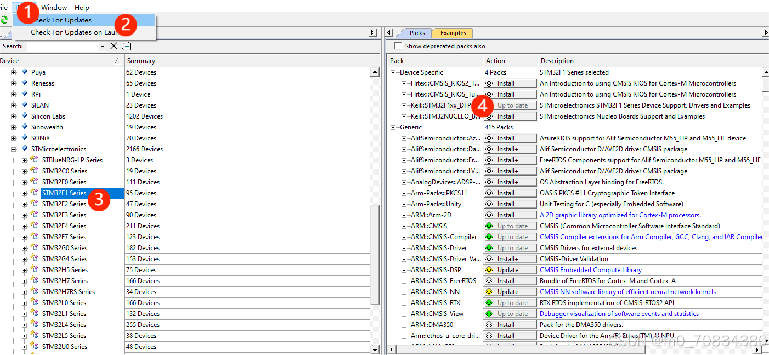Click the STM32F4 Series family icon

(x=35, y=226)
